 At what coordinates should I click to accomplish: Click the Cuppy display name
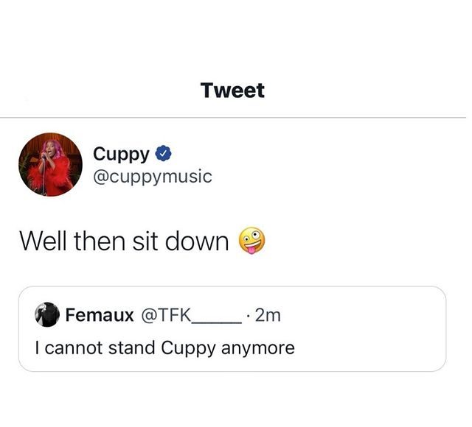(x=122, y=154)
